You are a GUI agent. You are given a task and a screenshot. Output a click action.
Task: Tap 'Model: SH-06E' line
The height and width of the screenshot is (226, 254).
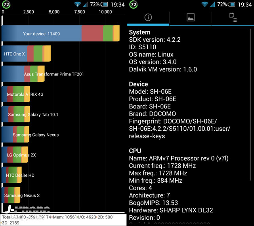pos(150,92)
